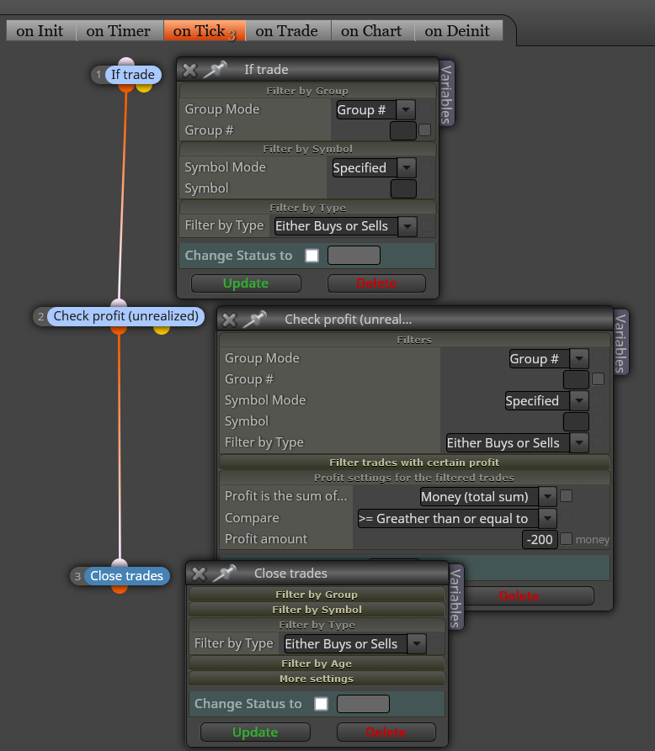Click Group # input field in If trade
655x751 pixels.
(x=403, y=130)
